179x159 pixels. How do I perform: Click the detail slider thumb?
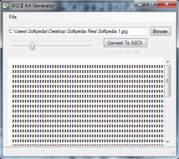point(32,46)
